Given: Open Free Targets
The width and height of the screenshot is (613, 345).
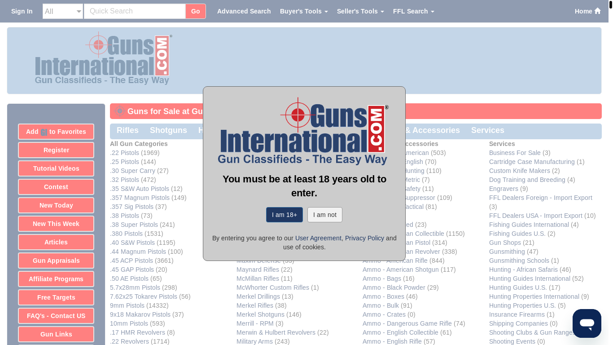Looking at the screenshot, I should tap(56, 297).
